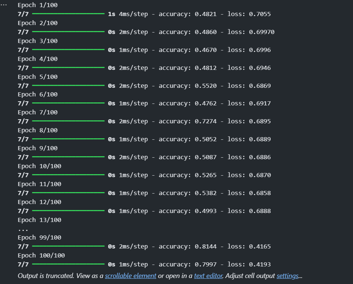Click the loss value 0.6858
This screenshot has height=284, width=353.
click(260, 193)
